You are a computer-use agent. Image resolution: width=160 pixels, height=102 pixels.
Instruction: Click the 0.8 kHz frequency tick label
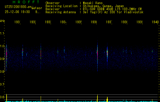pyautogui.click(x=2, y=72)
